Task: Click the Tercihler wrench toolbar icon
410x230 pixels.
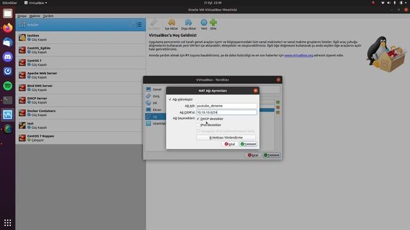Action: pyautogui.click(x=154, y=23)
